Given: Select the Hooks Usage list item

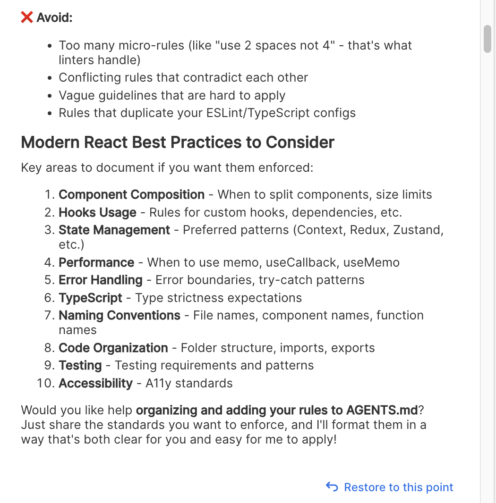Looking at the screenshot, I should click(x=97, y=212).
